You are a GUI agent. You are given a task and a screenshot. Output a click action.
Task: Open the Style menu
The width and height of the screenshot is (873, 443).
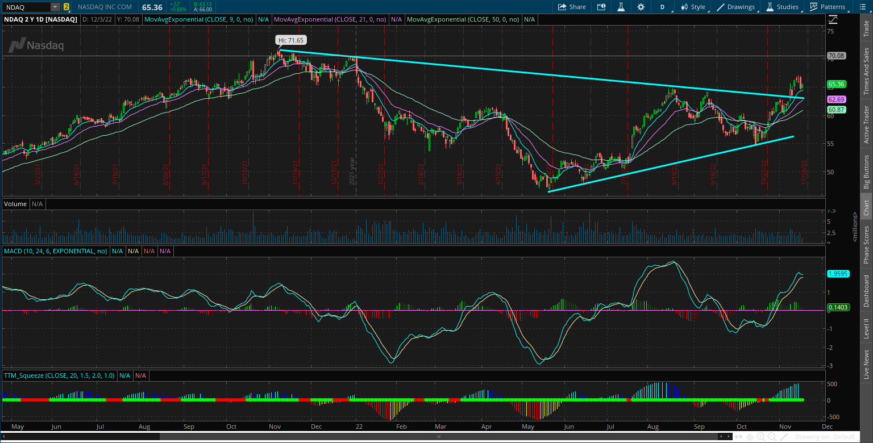692,7
